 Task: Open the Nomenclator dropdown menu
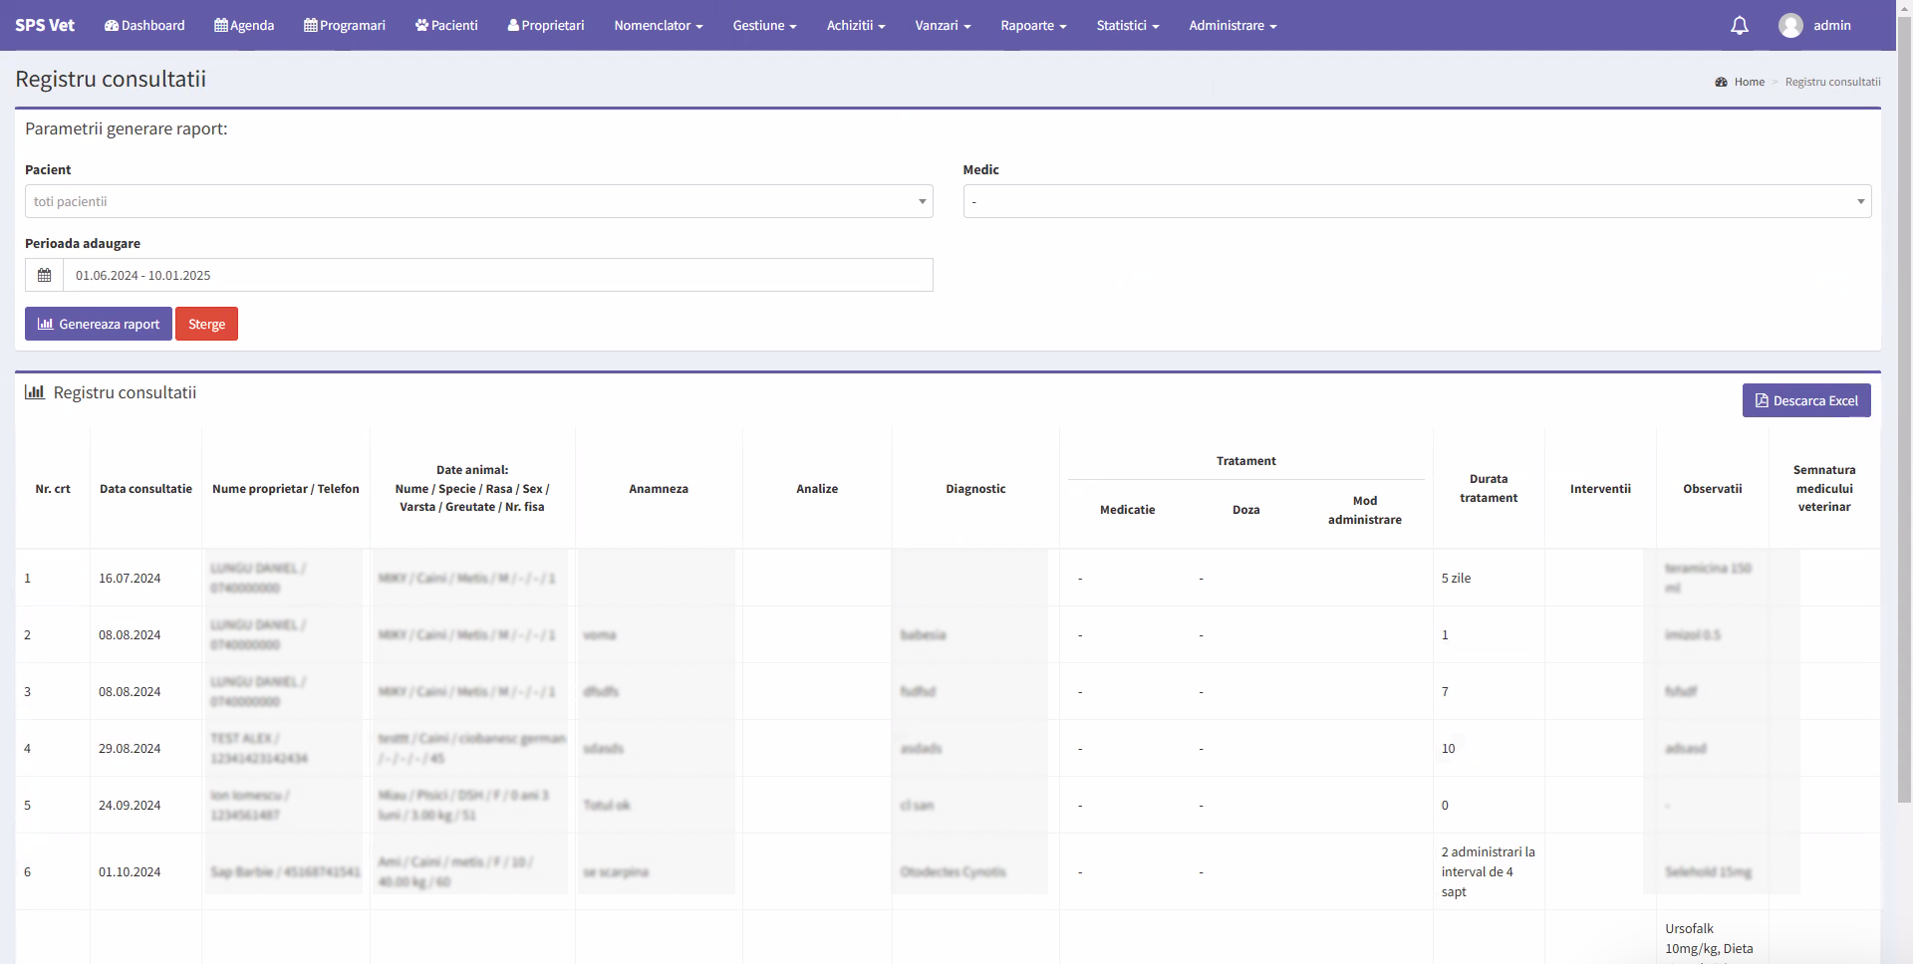click(x=658, y=26)
